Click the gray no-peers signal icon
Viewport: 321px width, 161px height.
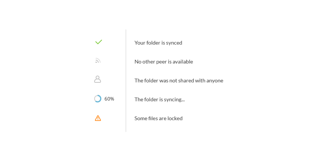click(x=98, y=60)
